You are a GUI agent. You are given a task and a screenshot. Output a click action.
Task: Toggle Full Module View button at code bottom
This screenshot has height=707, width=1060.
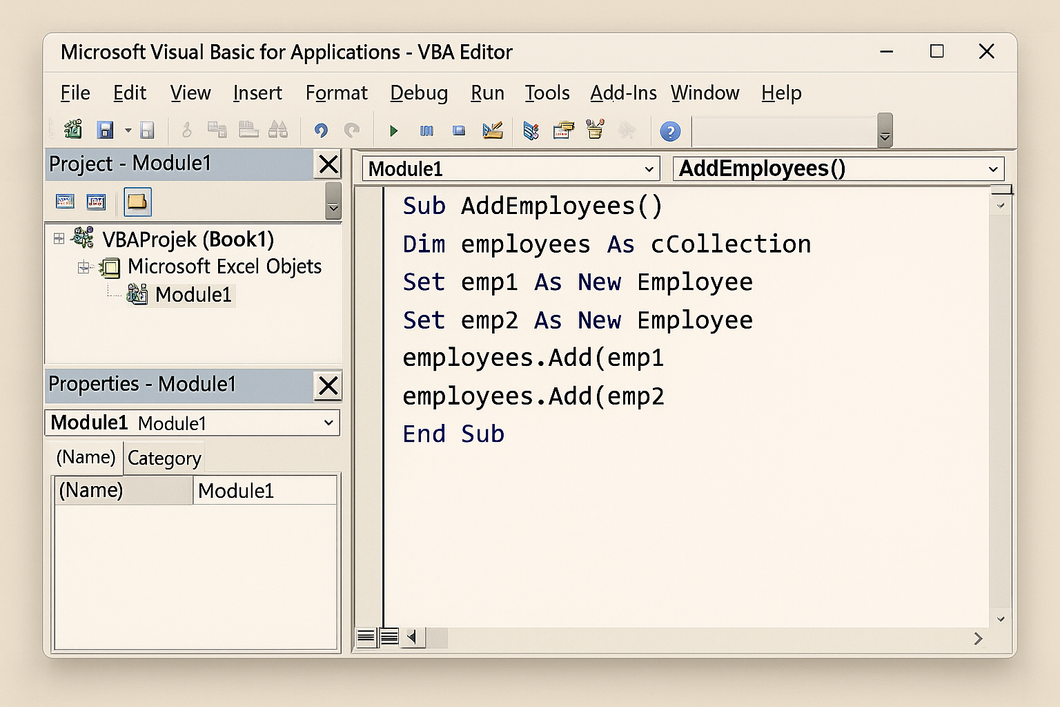389,637
